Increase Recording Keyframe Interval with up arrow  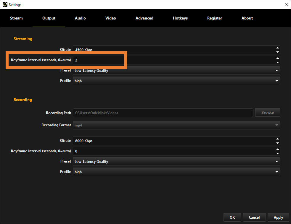(x=278, y=149)
